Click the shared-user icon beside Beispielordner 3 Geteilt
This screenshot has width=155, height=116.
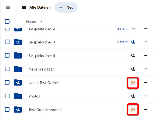point(133,42)
